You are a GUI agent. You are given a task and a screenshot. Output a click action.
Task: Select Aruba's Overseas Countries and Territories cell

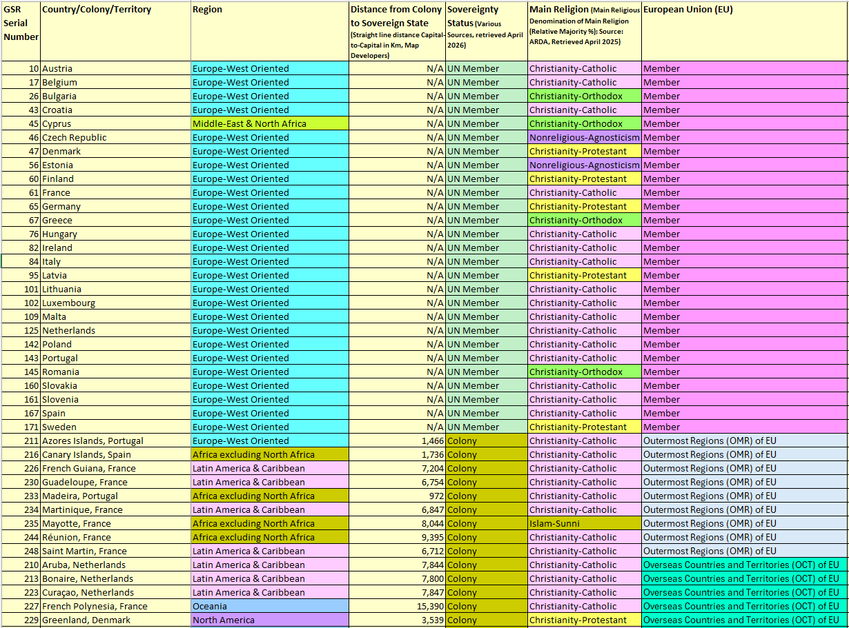745,565
